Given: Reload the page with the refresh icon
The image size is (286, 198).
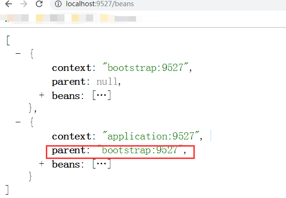Looking at the screenshot, I should click(x=39, y=4).
